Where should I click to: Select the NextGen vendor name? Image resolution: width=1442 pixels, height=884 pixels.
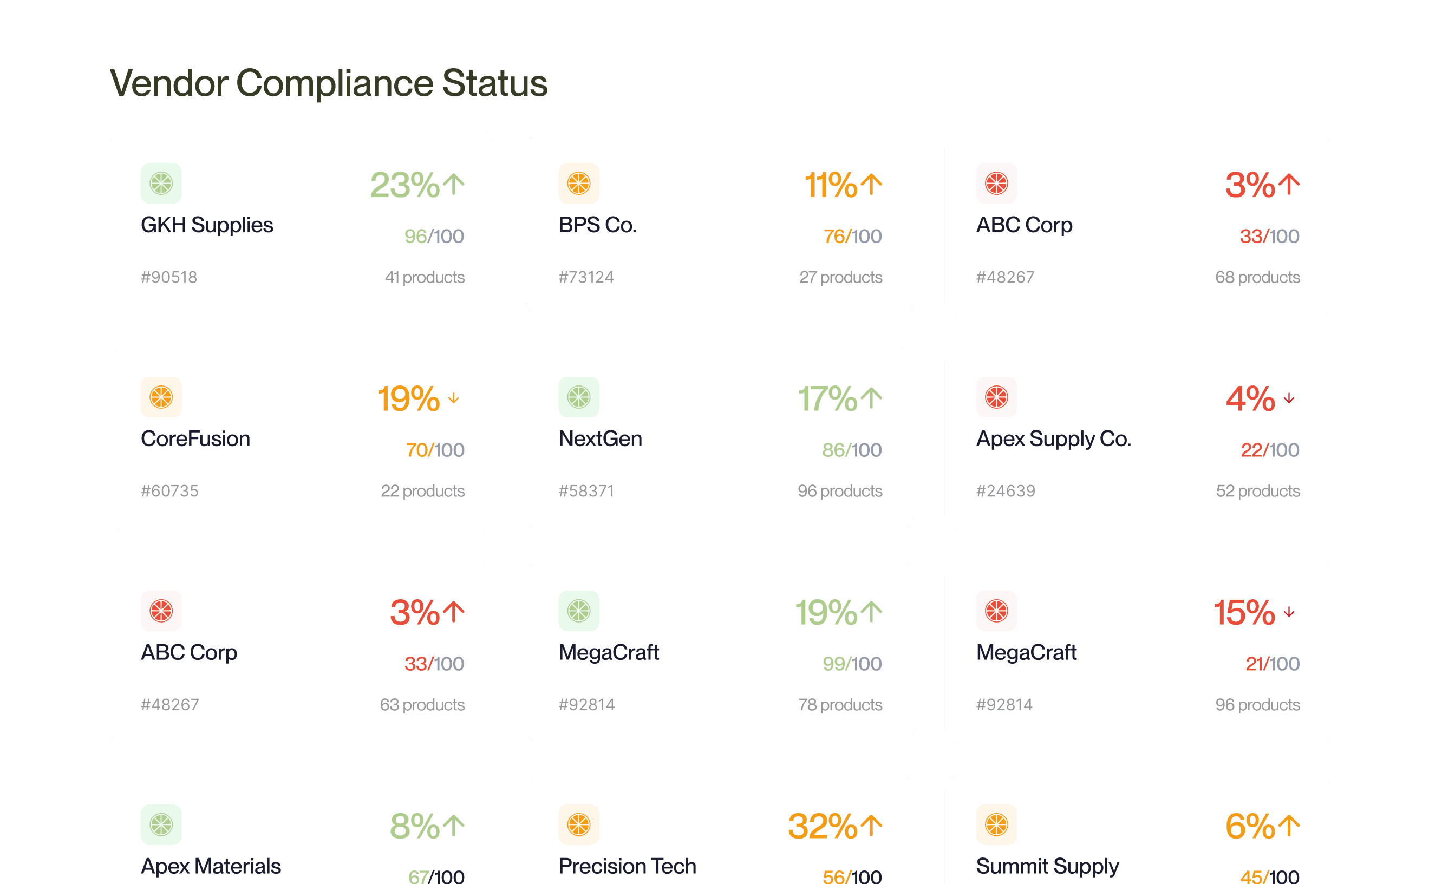pyautogui.click(x=601, y=438)
